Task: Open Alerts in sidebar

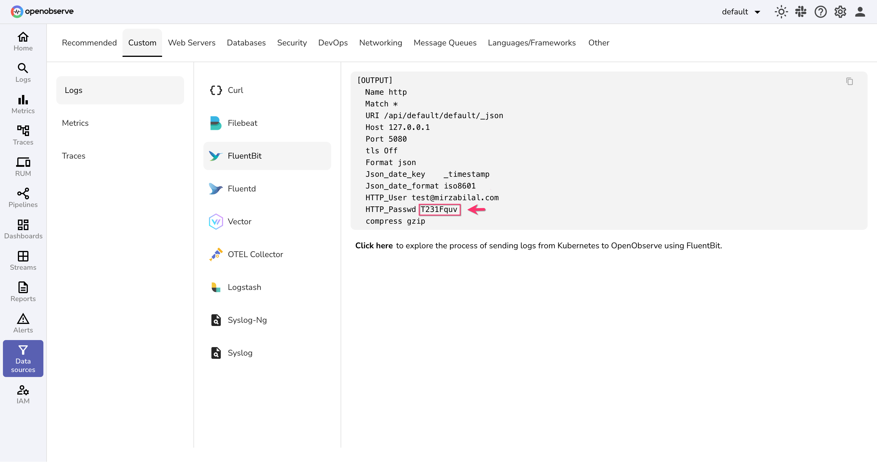Action: 23,323
